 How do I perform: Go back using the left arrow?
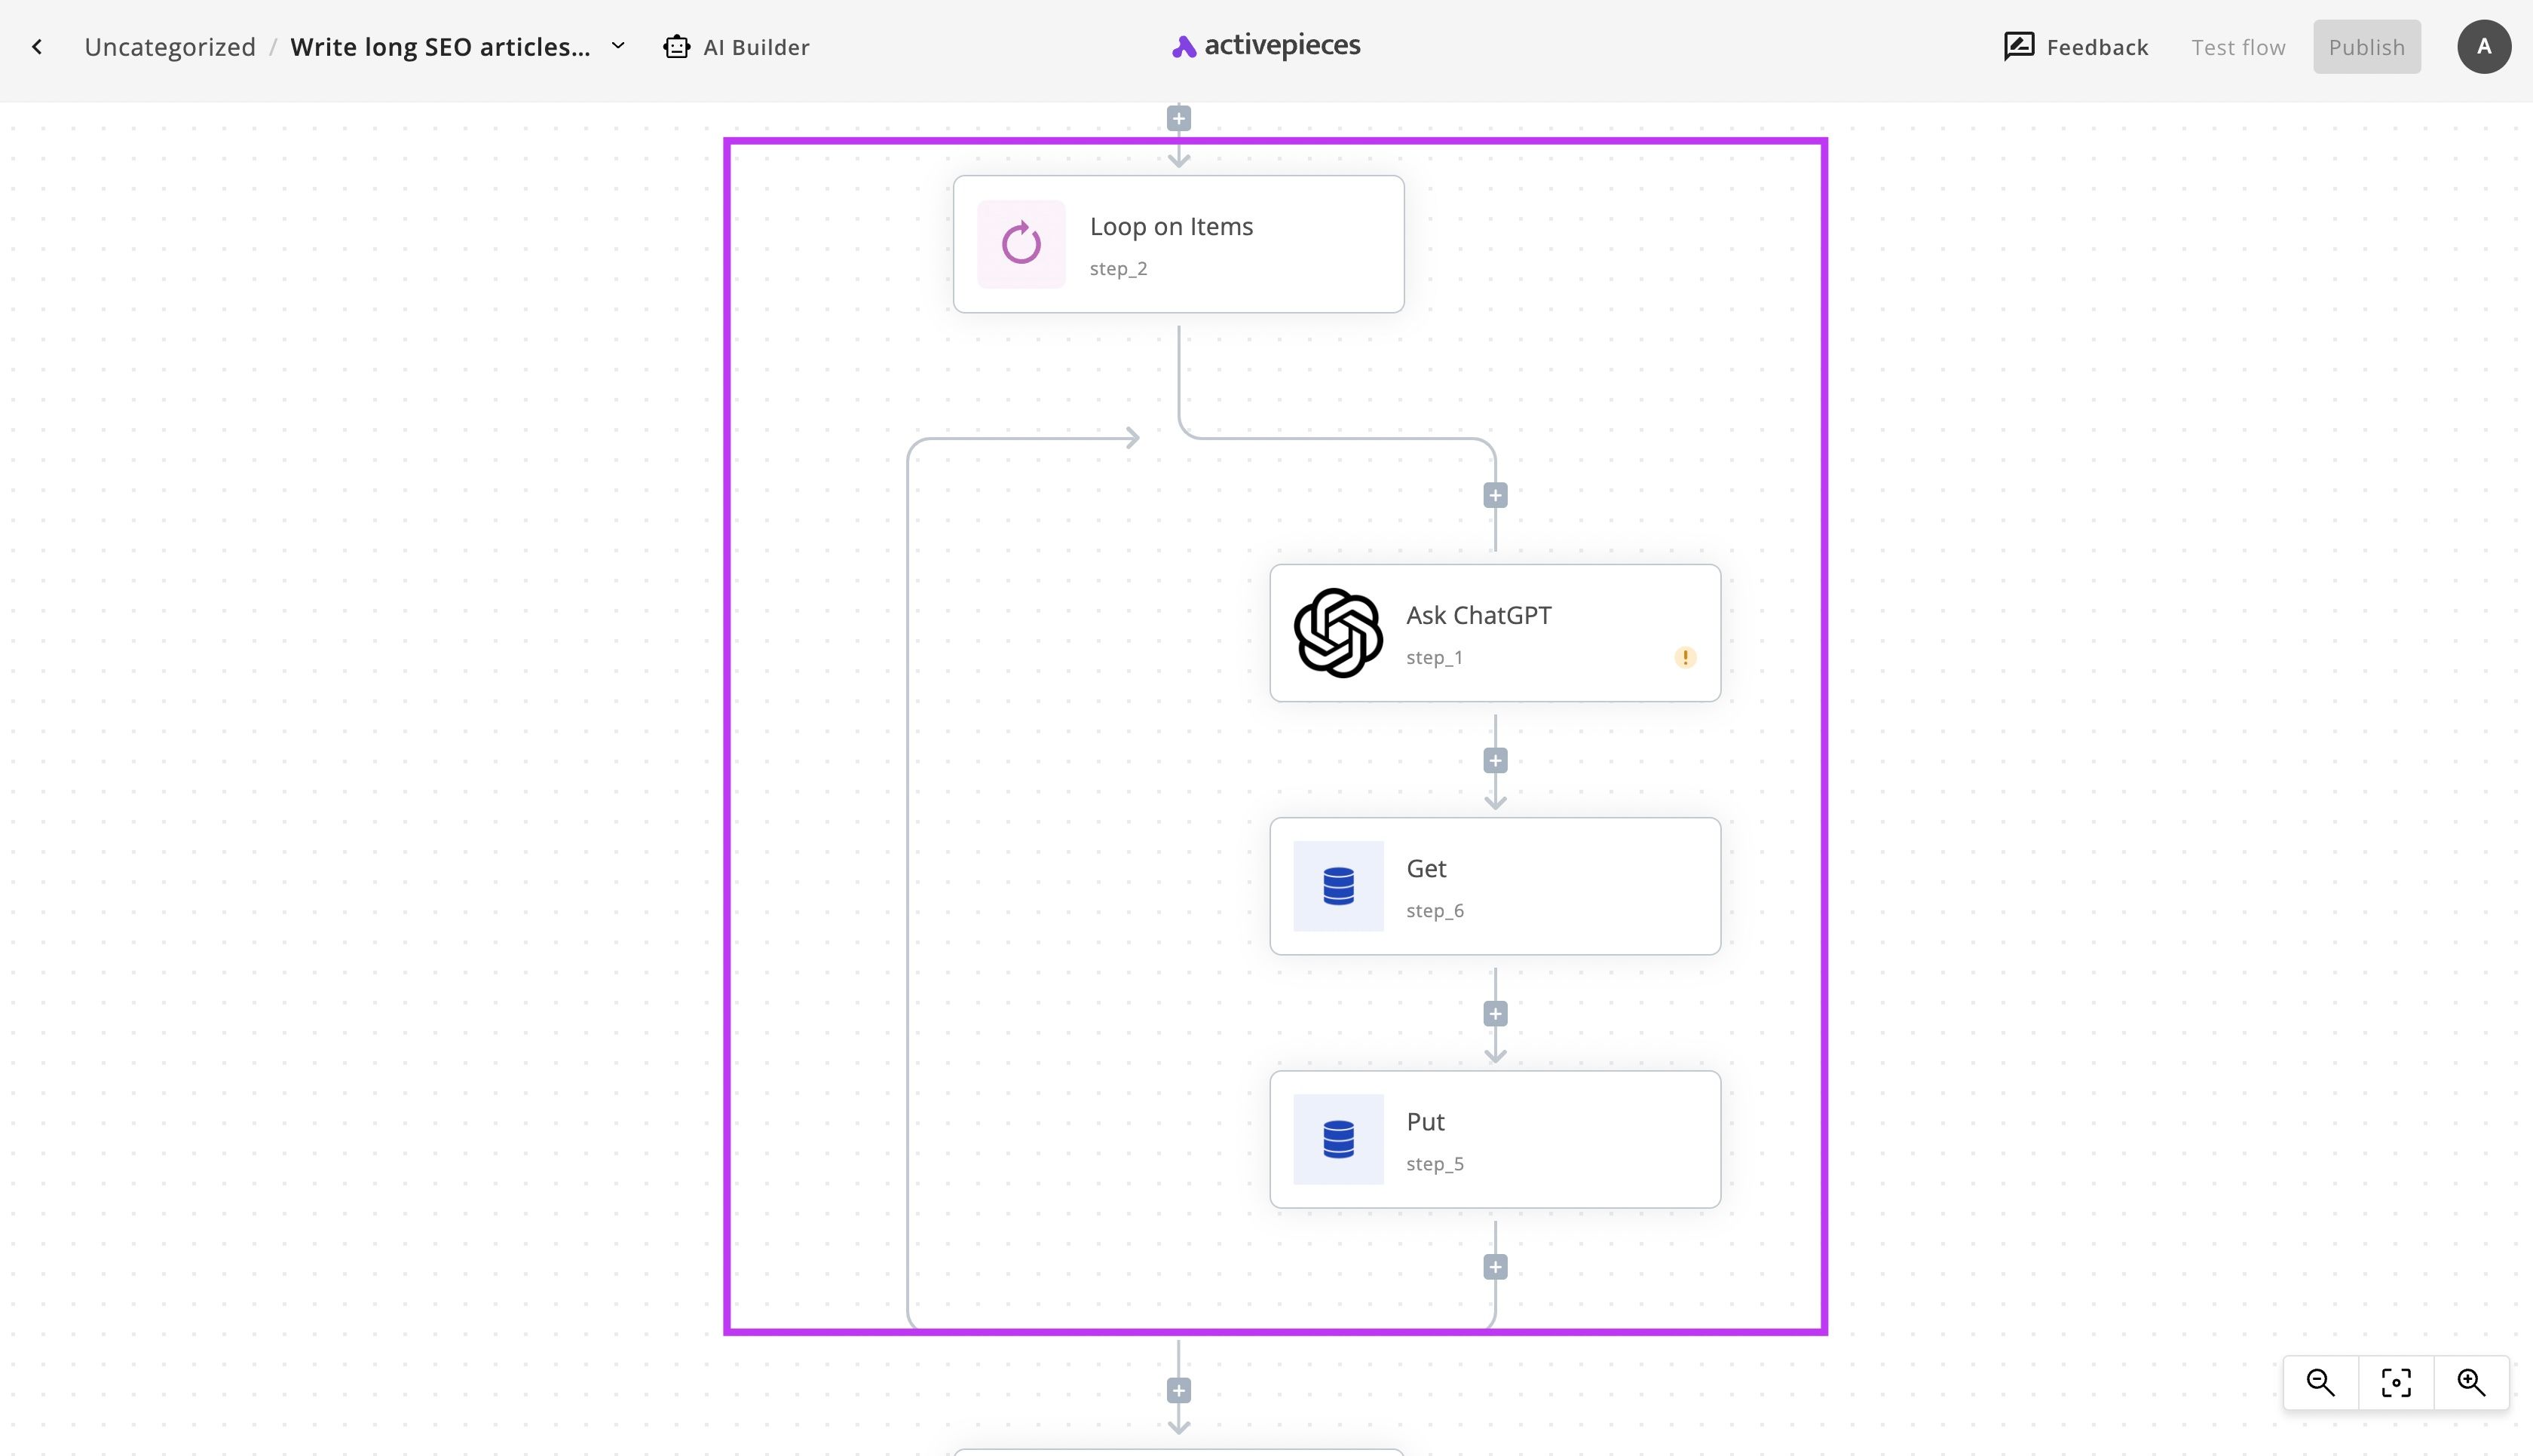point(37,47)
